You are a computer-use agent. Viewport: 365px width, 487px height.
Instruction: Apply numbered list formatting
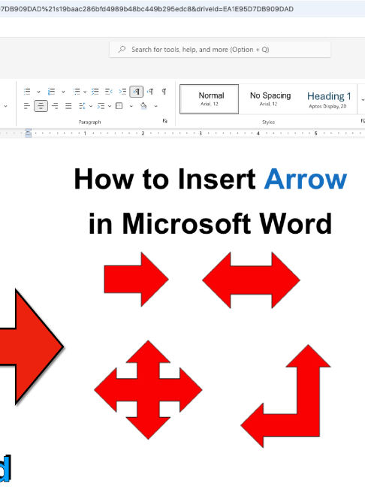click(52, 92)
